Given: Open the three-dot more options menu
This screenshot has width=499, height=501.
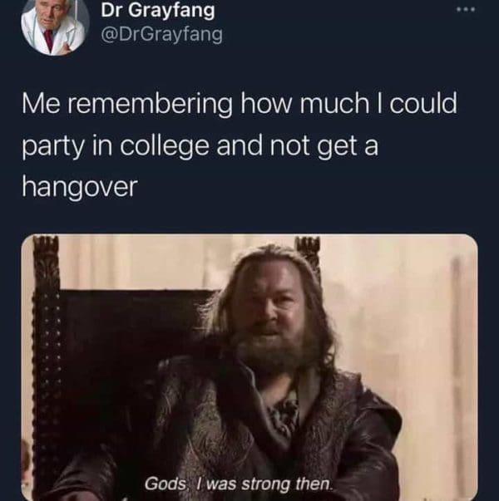Looking at the screenshot, I should coord(467,10).
